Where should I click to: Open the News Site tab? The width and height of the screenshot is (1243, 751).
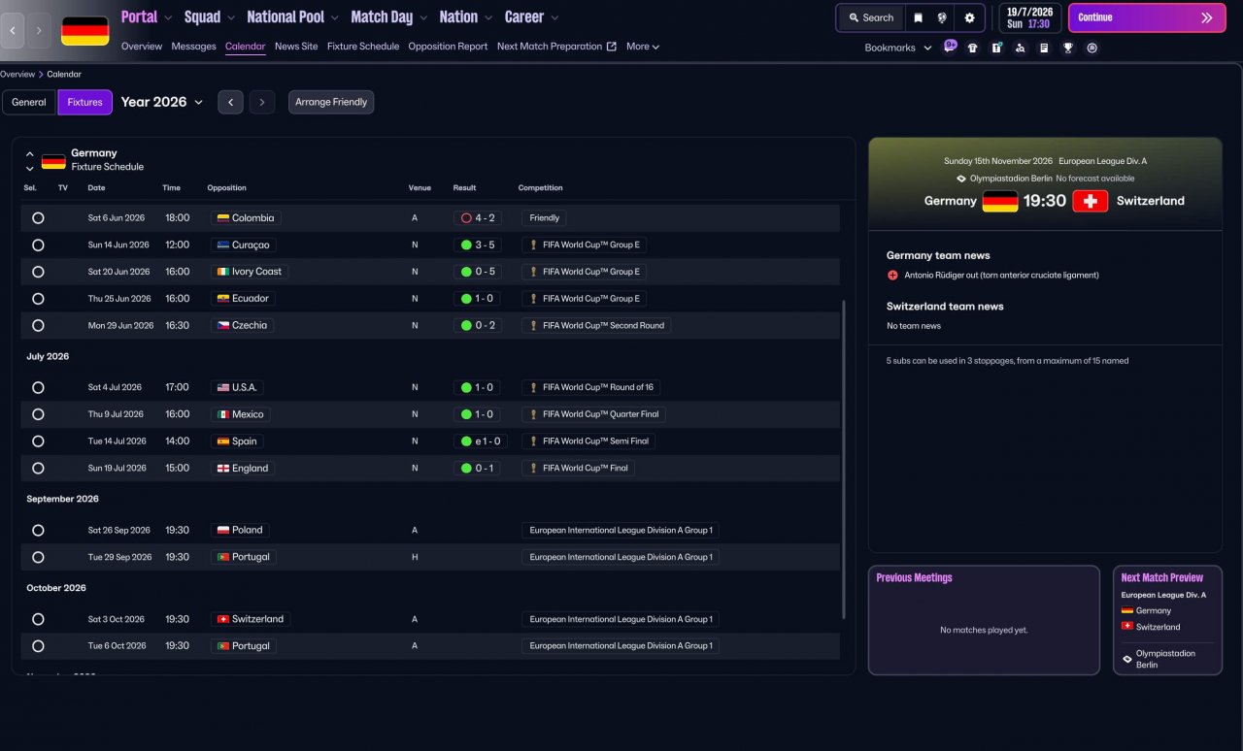[x=296, y=47]
